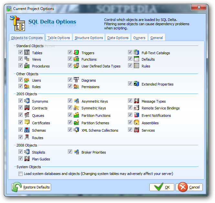Click the Certificates icon
This screenshot has width=215, height=203.
(27, 123)
